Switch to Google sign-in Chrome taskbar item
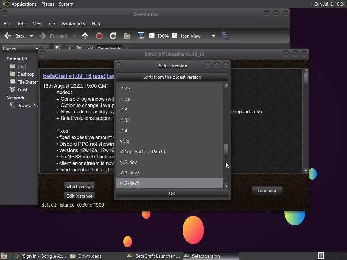Image resolution: width=347 pixels, height=260 pixels. (40, 256)
